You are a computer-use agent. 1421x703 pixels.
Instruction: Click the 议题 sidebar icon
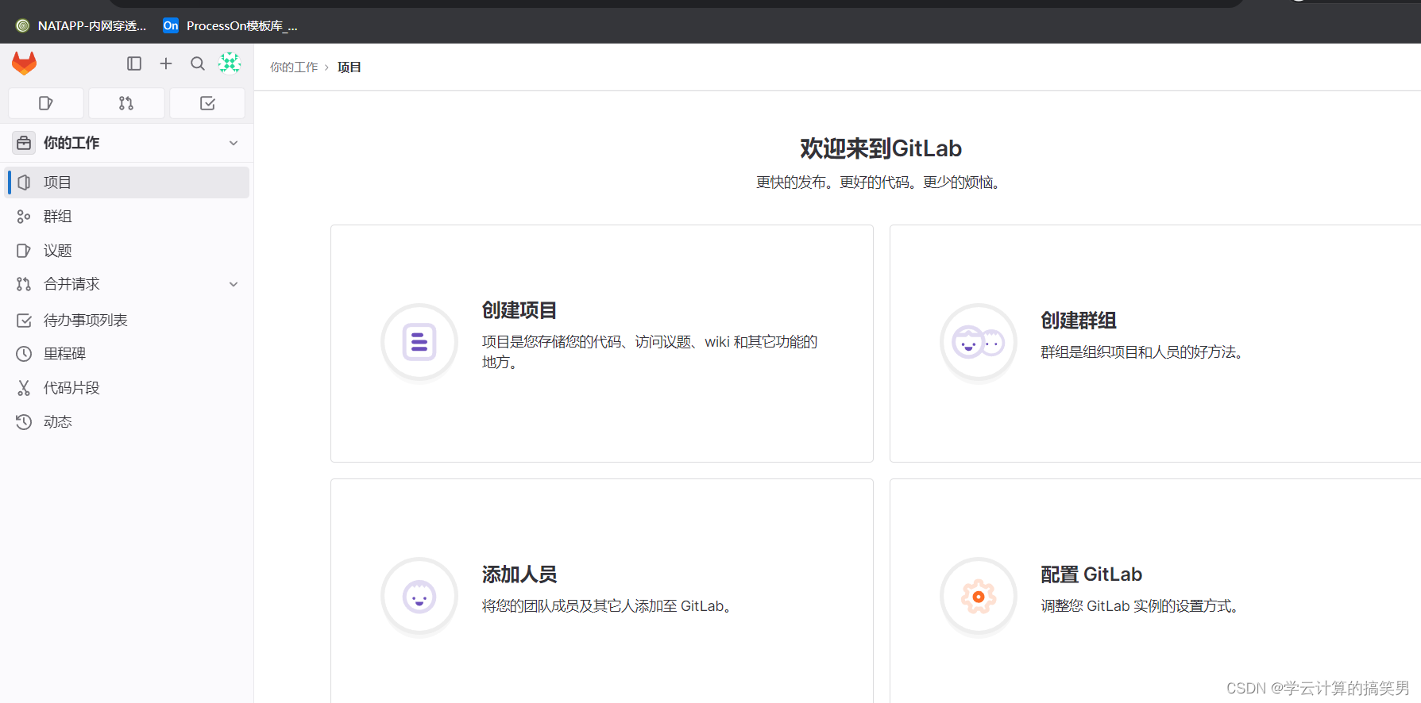24,251
